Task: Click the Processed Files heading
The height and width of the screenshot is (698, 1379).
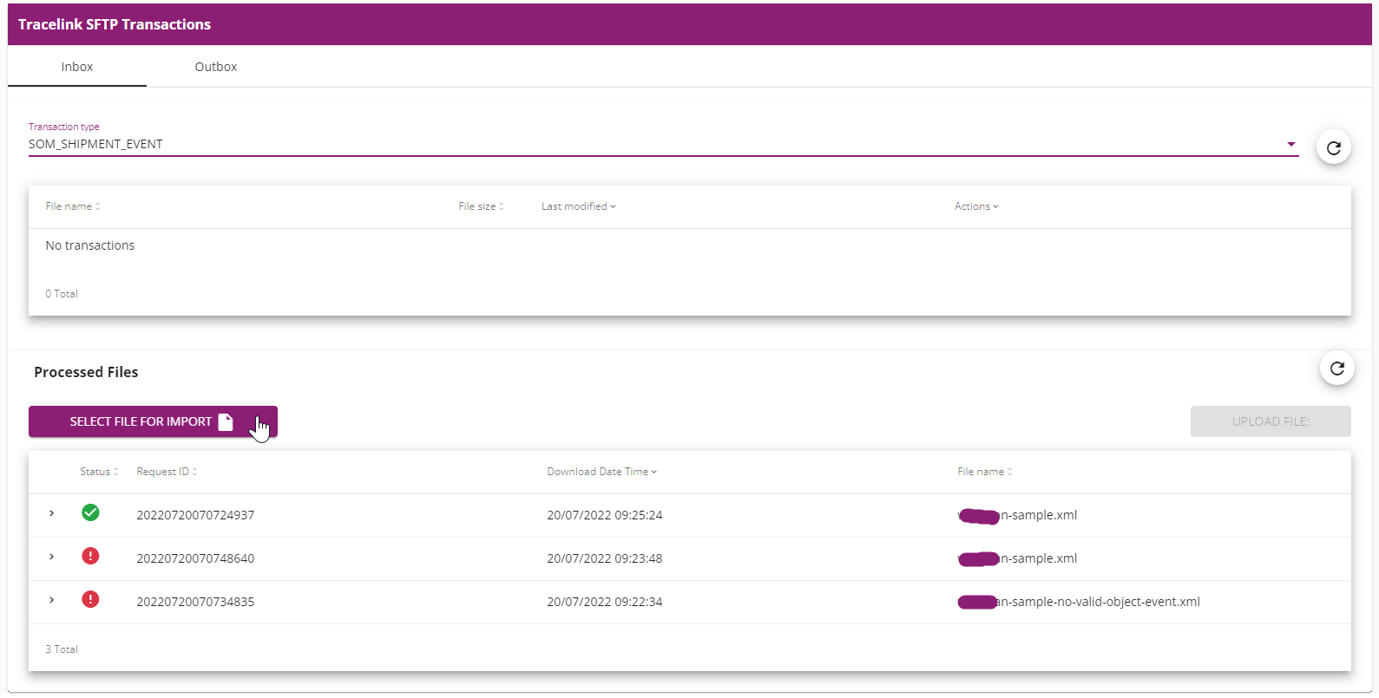Action: [86, 372]
